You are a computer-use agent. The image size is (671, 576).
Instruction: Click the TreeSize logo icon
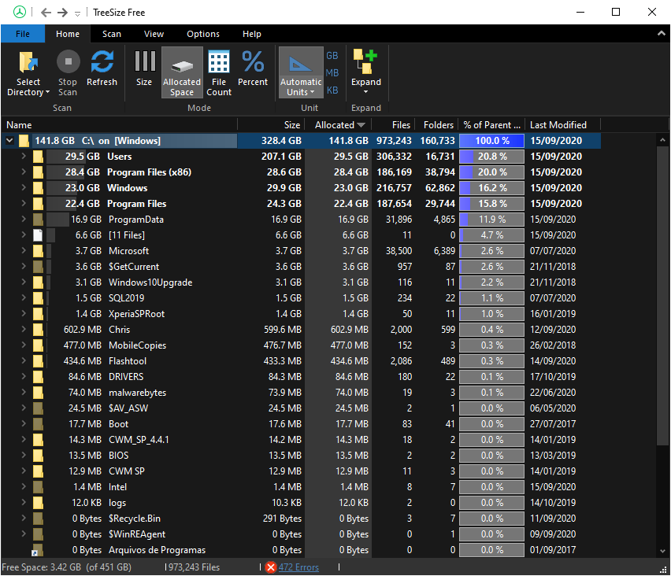click(19, 12)
